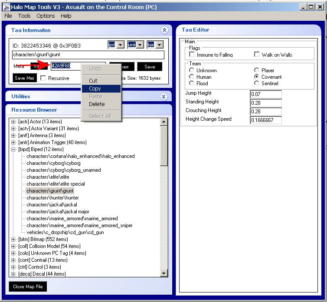Click the Halo Map Tools title bar icon
The width and height of the screenshot is (327, 302).
(x=6, y=7)
